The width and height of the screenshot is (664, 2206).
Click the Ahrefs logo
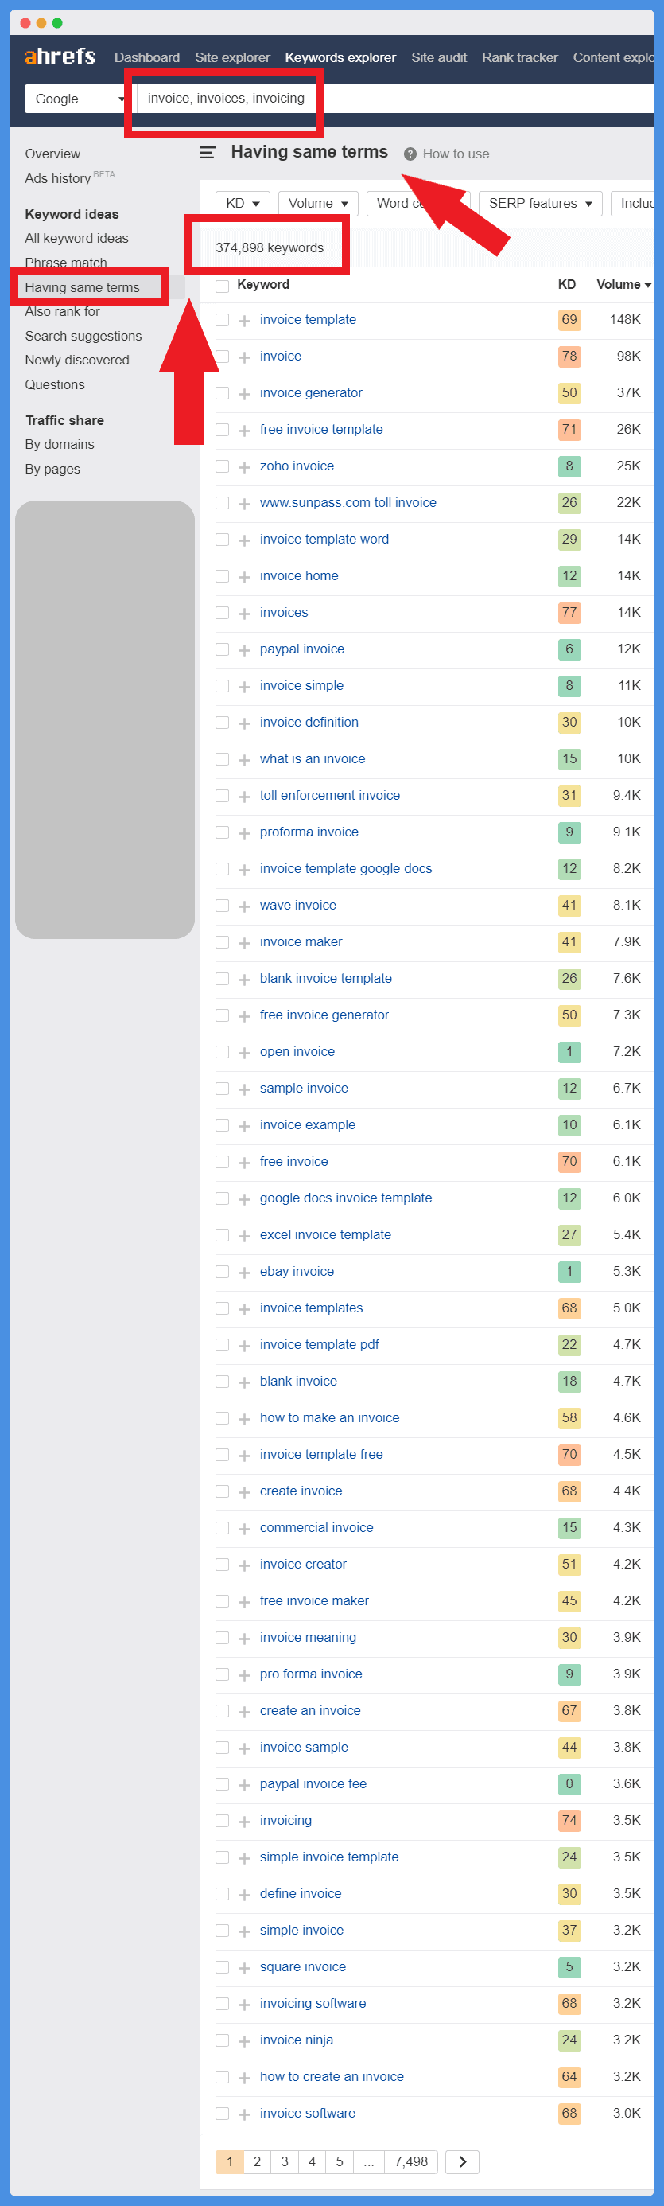[59, 57]
